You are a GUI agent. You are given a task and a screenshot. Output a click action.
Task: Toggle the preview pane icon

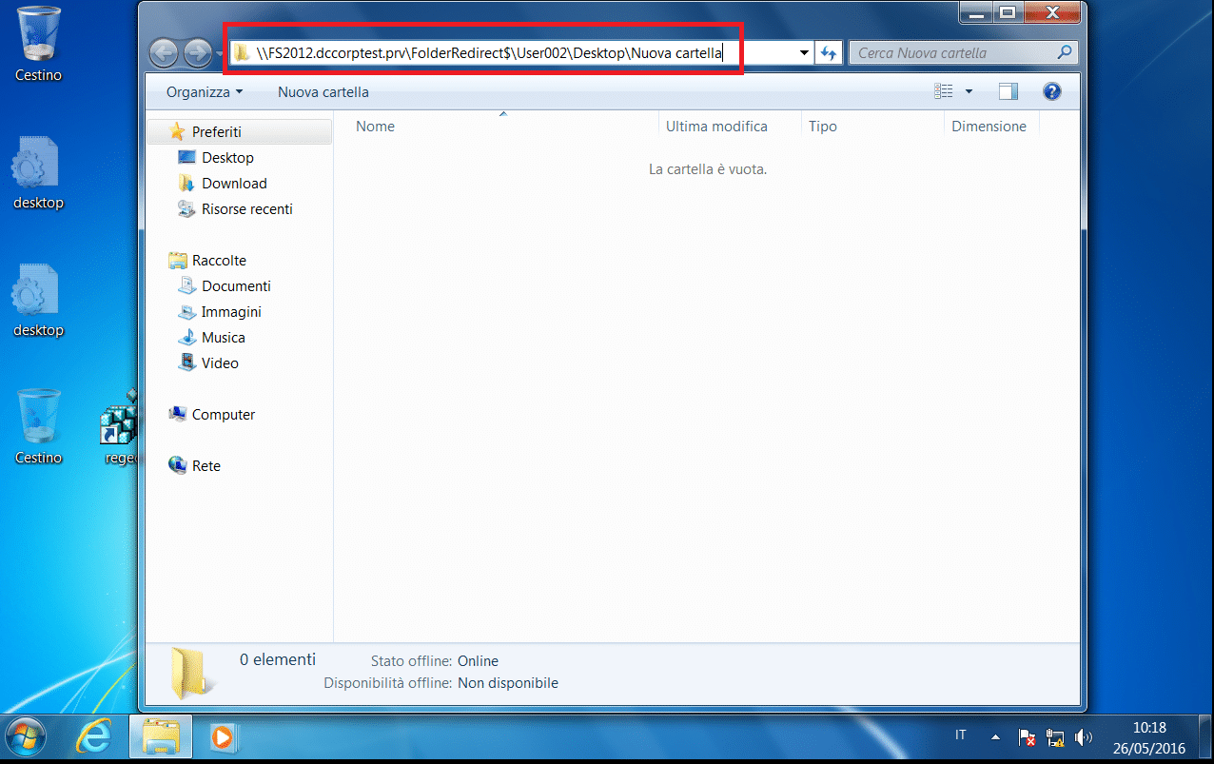click(x=1008, y=92)
